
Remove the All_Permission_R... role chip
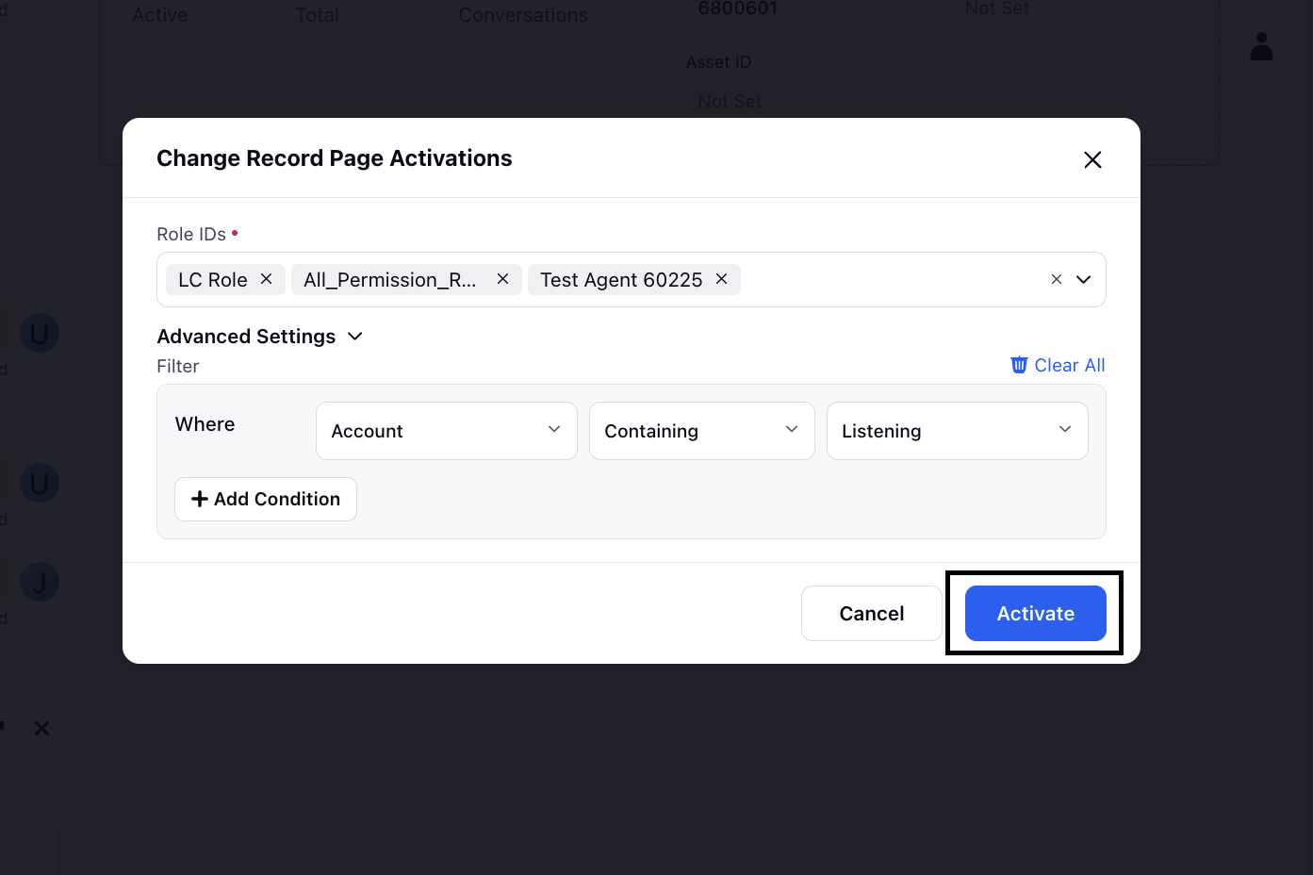pos(503,279)
